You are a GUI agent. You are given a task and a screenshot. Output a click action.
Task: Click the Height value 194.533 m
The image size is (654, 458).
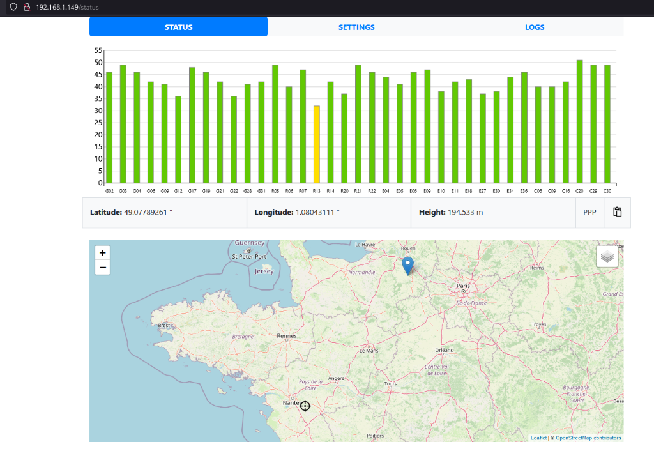point(465,212)
